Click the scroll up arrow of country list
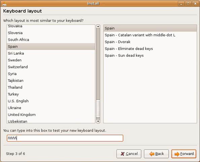Image resolution: width=200 pixels, height=162 pixels. pyautogui.click(x=98, y=27)
